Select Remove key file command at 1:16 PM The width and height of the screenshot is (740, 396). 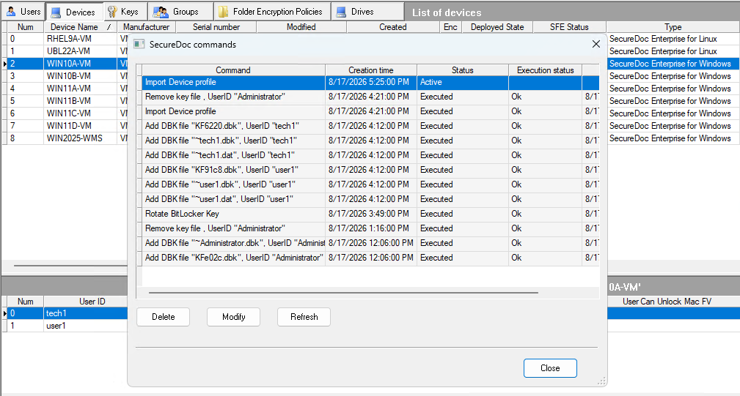(x=370, y=228)
